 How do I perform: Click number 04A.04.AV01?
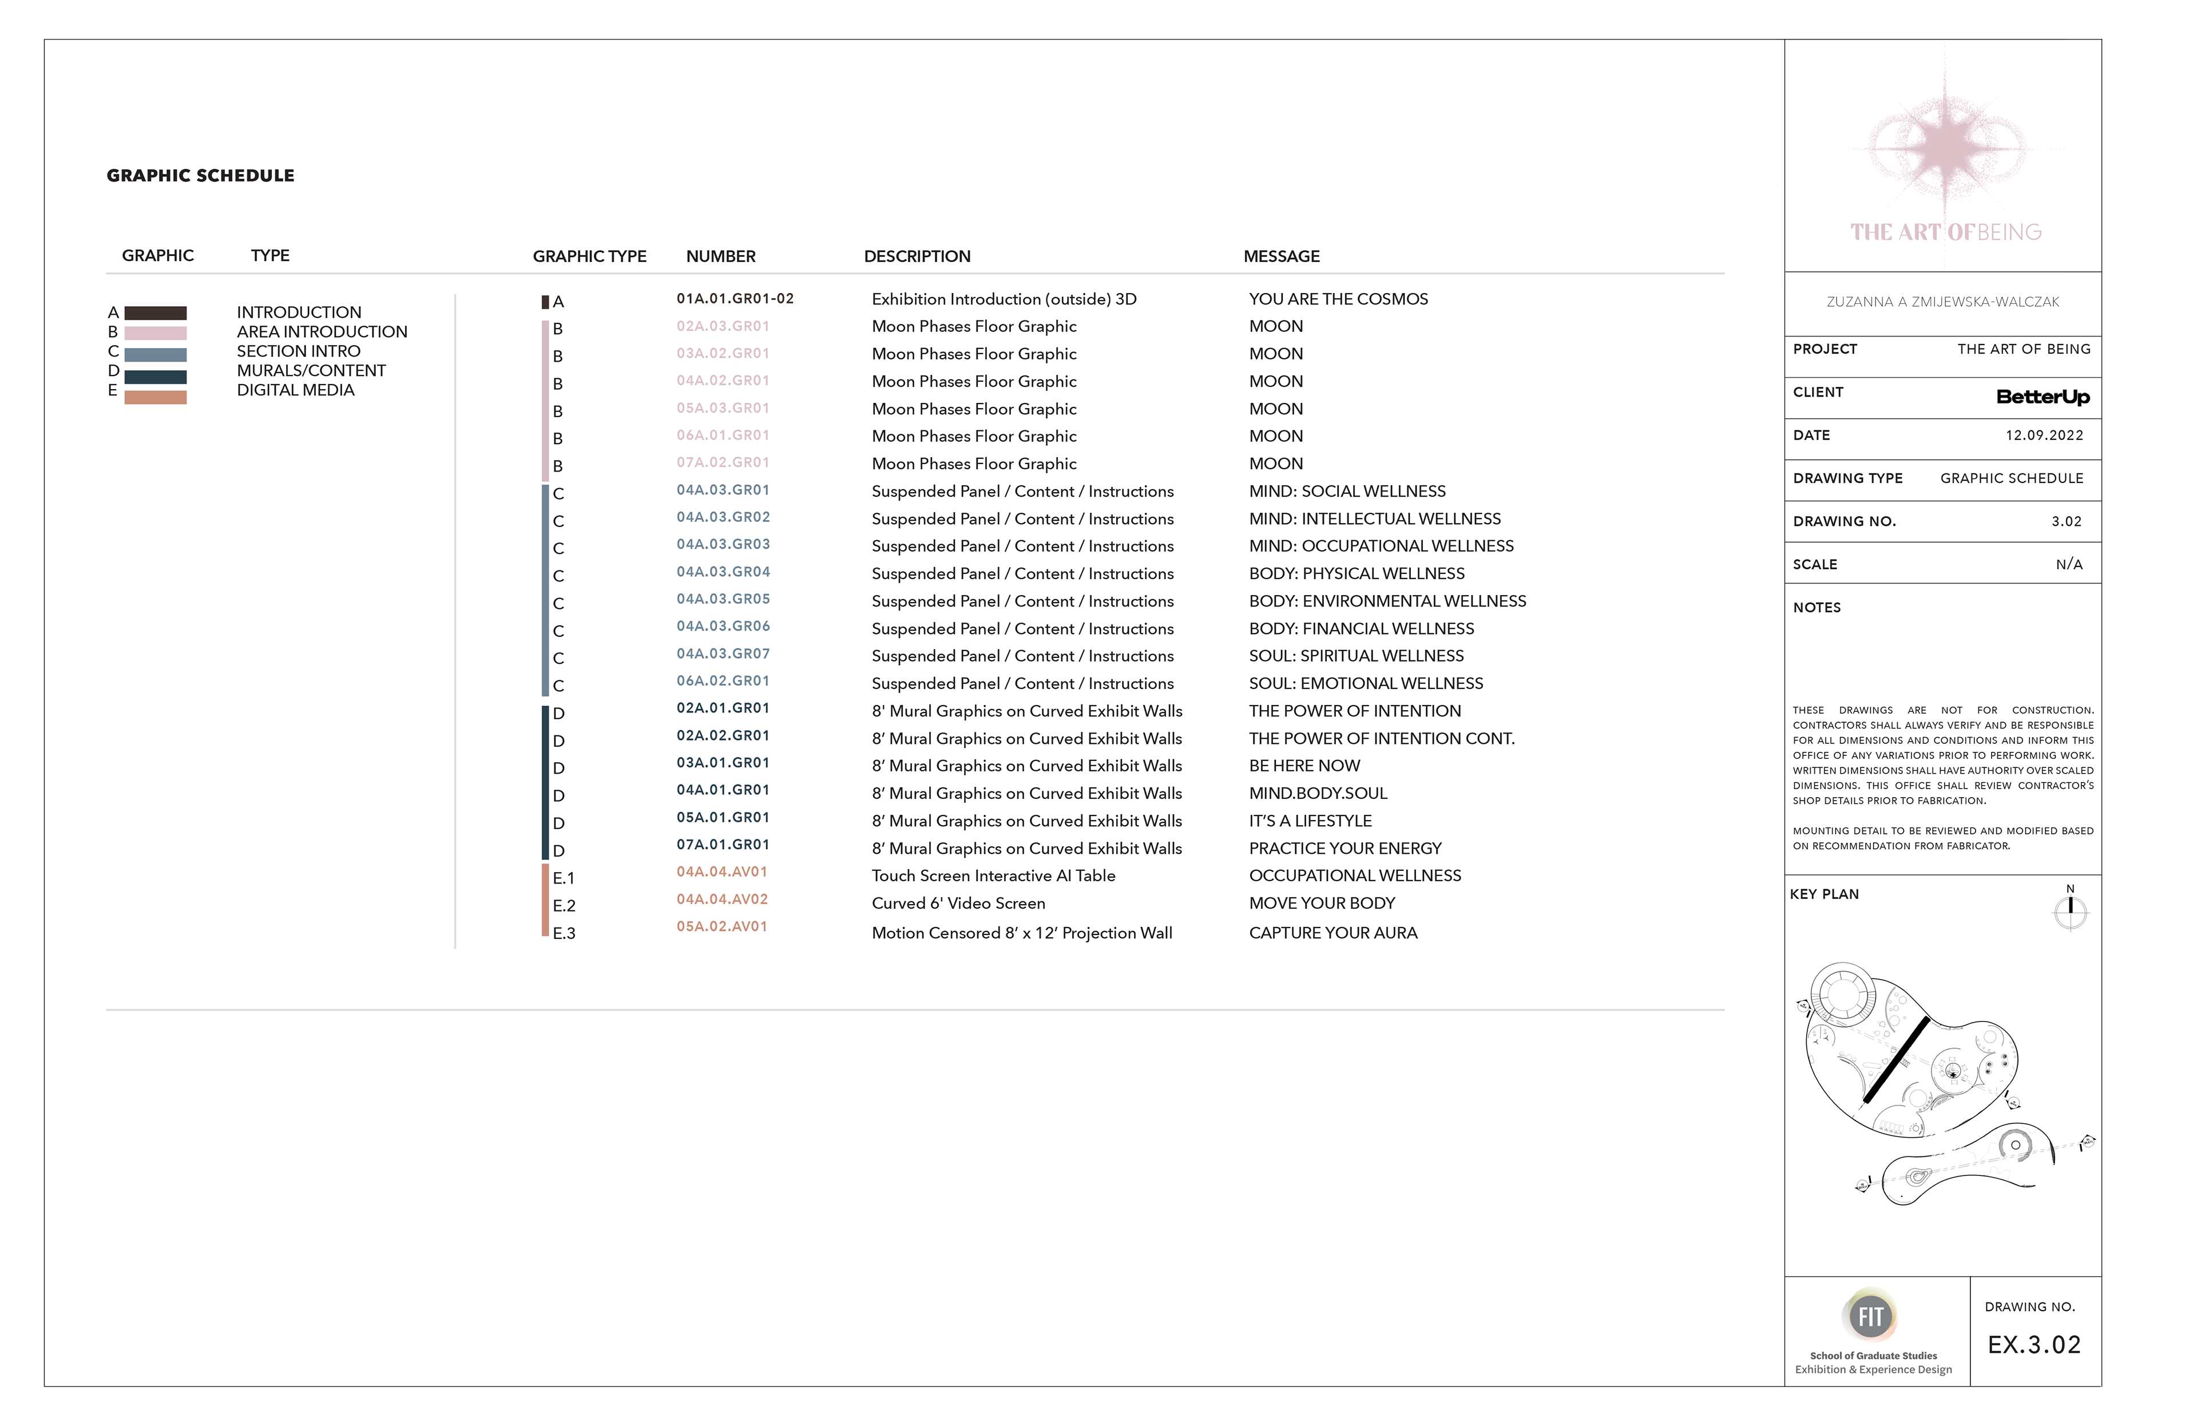click(722, 872)
